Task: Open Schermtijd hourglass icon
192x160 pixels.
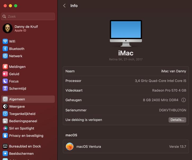Action: [x=5, y=89]
